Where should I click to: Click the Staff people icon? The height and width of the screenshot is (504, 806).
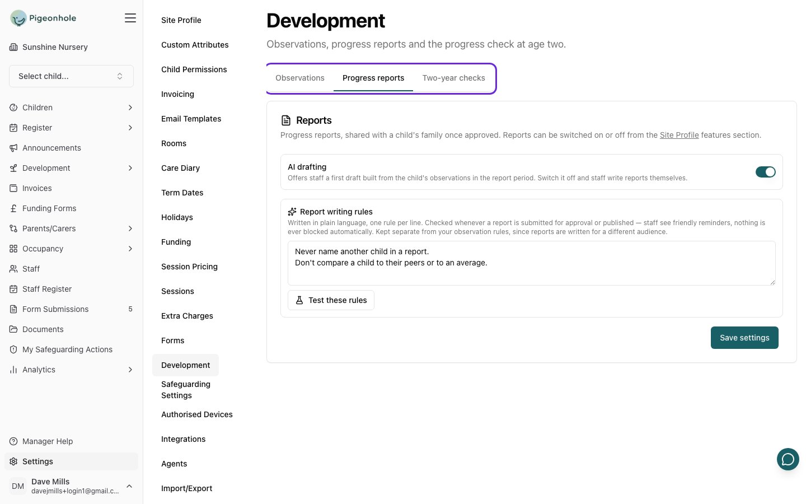(x=13, y=269)
